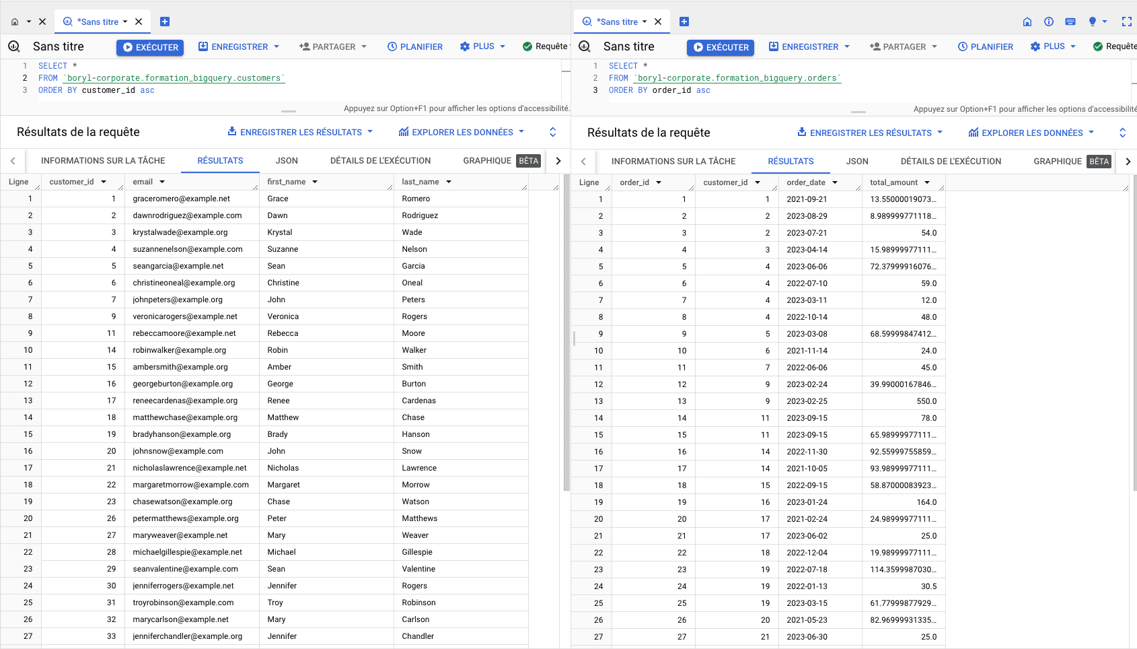Open the order_id column header menu arrow

(x=659, y=182)
